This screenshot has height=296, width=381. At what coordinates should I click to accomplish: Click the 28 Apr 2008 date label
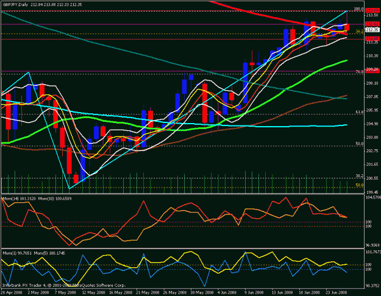12,292
